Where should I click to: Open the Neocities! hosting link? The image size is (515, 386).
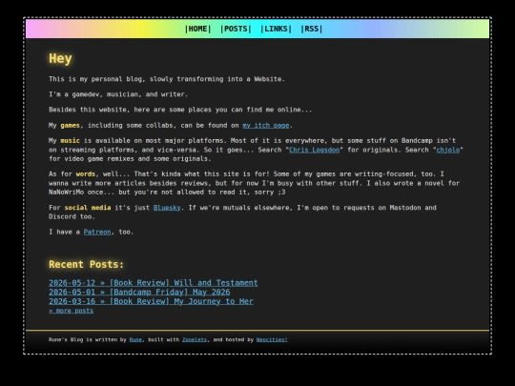coord(272,339)
